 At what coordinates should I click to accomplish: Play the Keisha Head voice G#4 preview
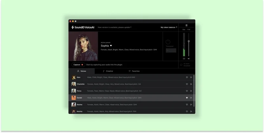coord(191,105)
